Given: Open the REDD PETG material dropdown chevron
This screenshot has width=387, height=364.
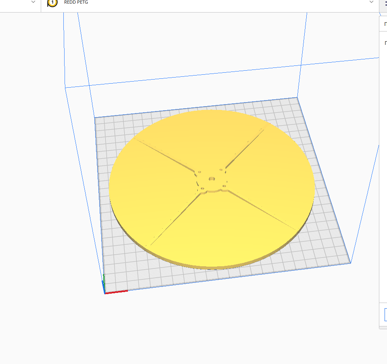Looking at the screenshot, I should tap(371, 2).
